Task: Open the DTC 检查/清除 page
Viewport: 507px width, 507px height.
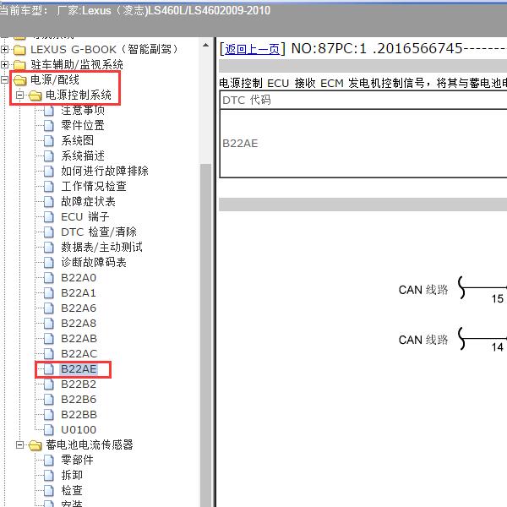Action: pos(99,232)
